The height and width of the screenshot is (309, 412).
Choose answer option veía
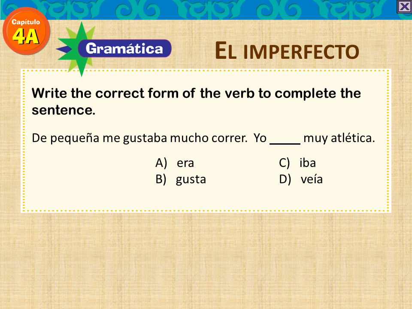tap(312, 179)
